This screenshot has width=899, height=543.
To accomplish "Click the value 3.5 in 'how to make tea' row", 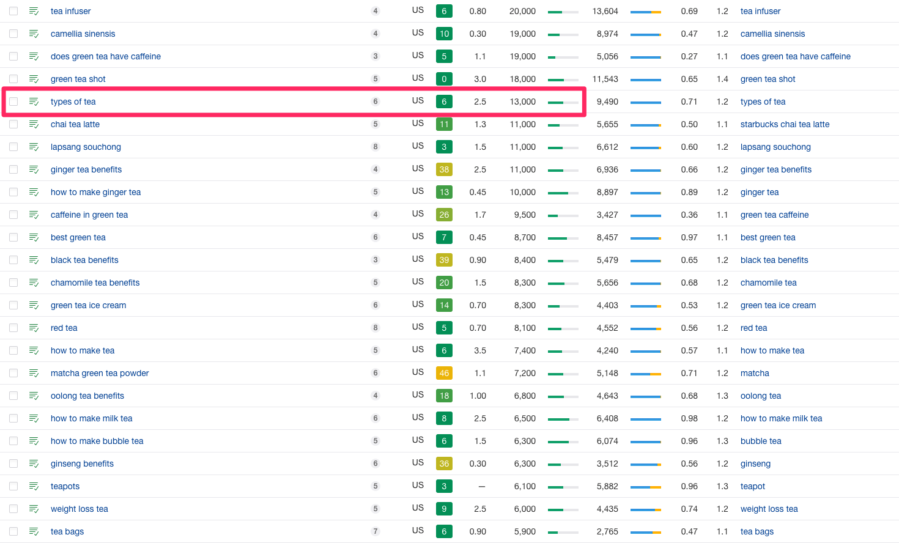I will coord(480,350).
